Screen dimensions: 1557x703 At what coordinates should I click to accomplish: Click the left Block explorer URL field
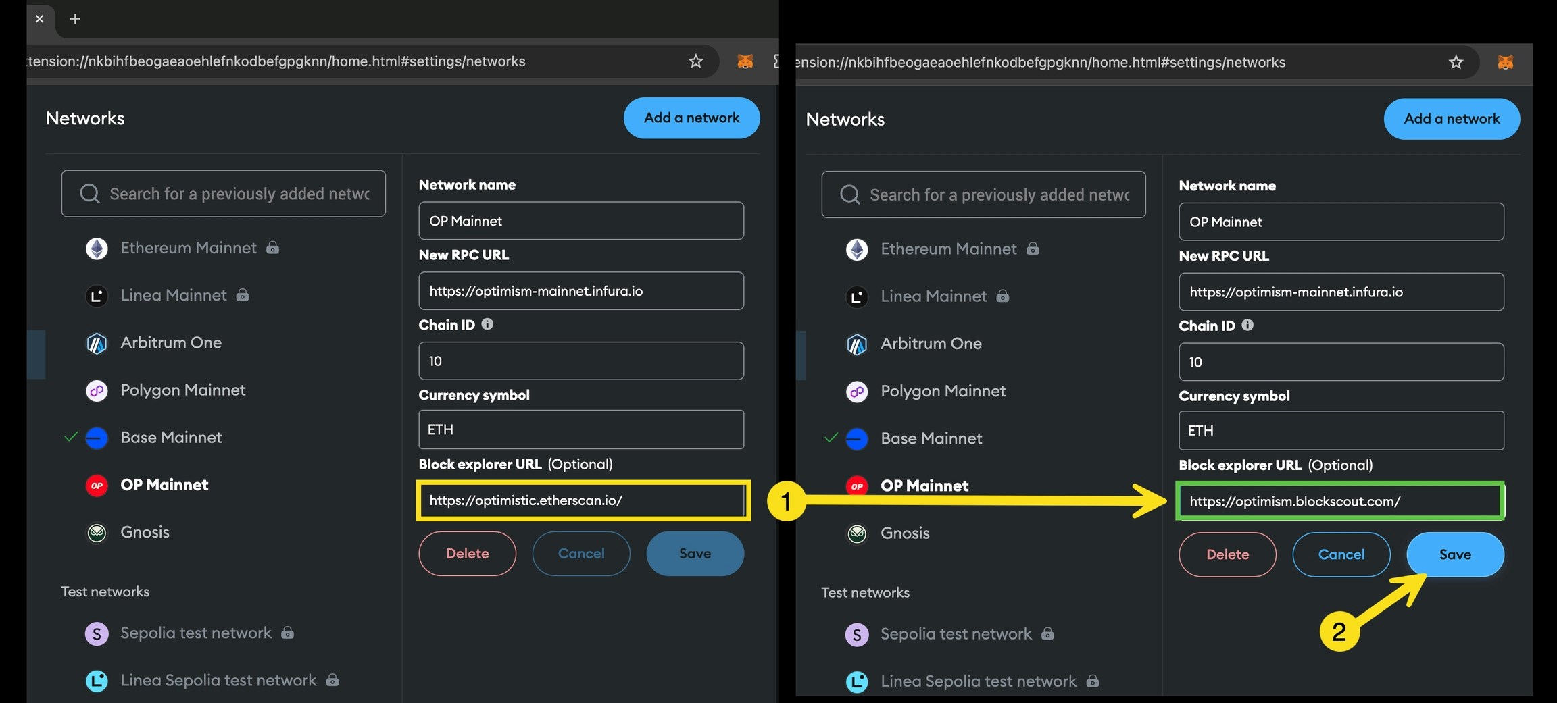point(584,500)
